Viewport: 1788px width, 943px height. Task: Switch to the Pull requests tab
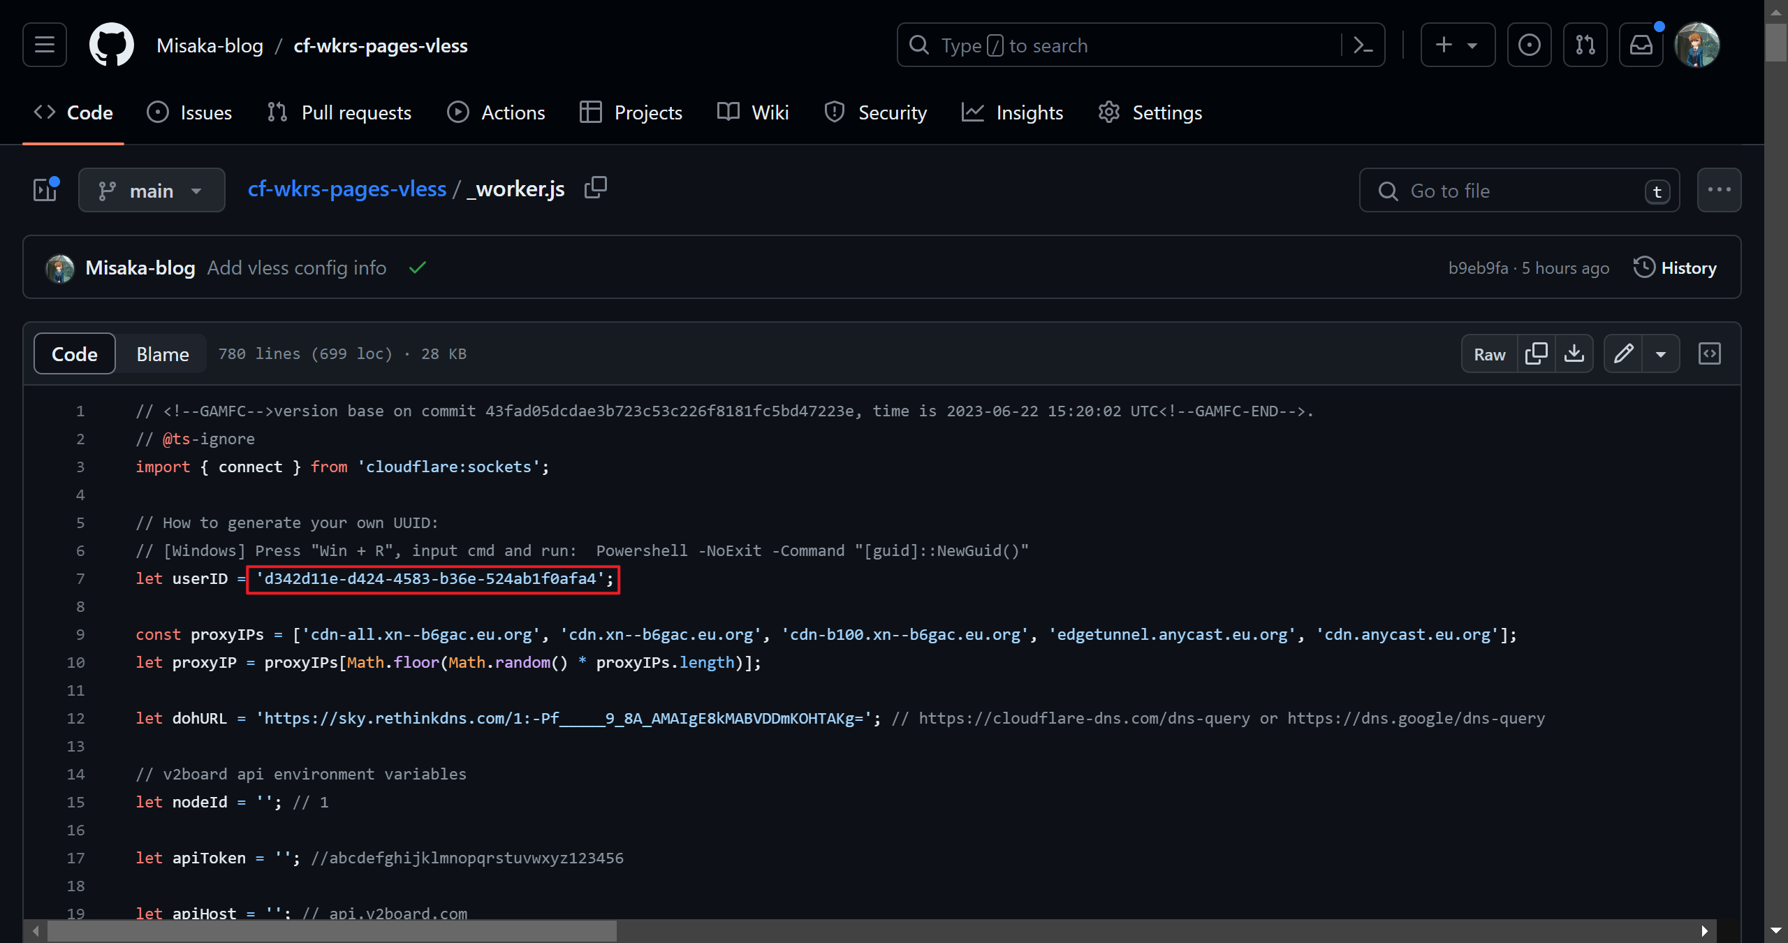[339, 112]
